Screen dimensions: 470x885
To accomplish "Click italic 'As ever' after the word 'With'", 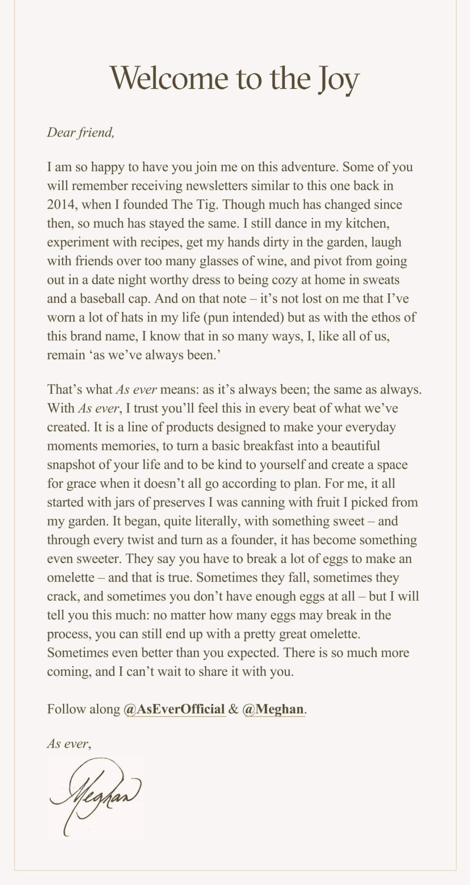I will point(97,408).
